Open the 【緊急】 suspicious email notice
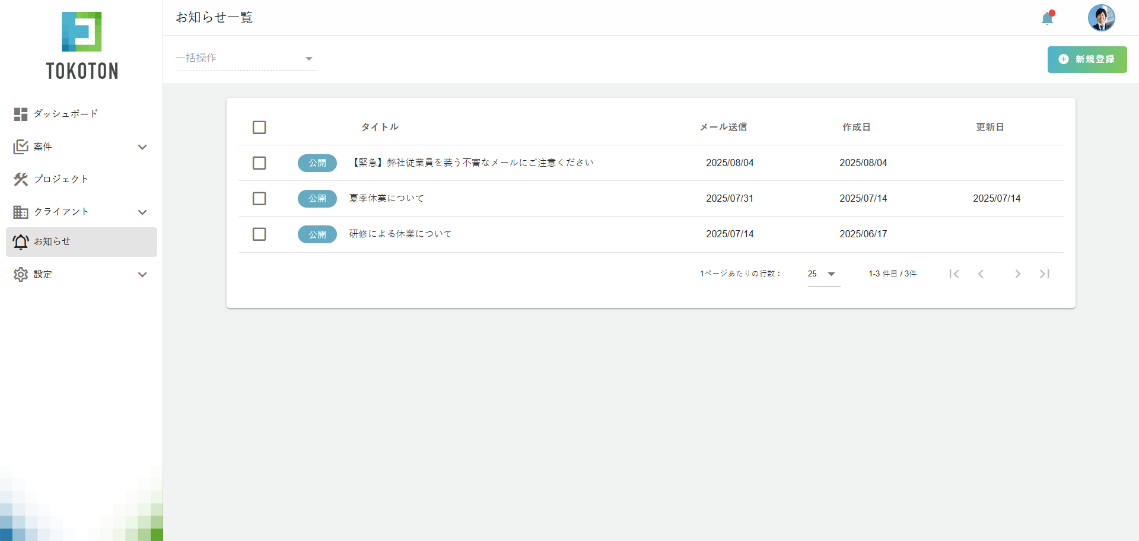This screenshot has width=1139, height=541. pyautogui.click(x=472, y=163)
